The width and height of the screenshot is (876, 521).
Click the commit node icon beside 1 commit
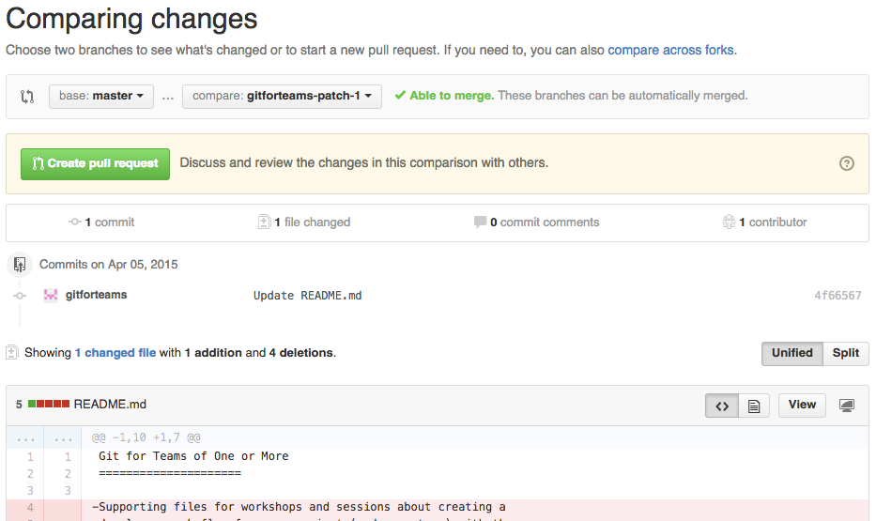[75, 222]
